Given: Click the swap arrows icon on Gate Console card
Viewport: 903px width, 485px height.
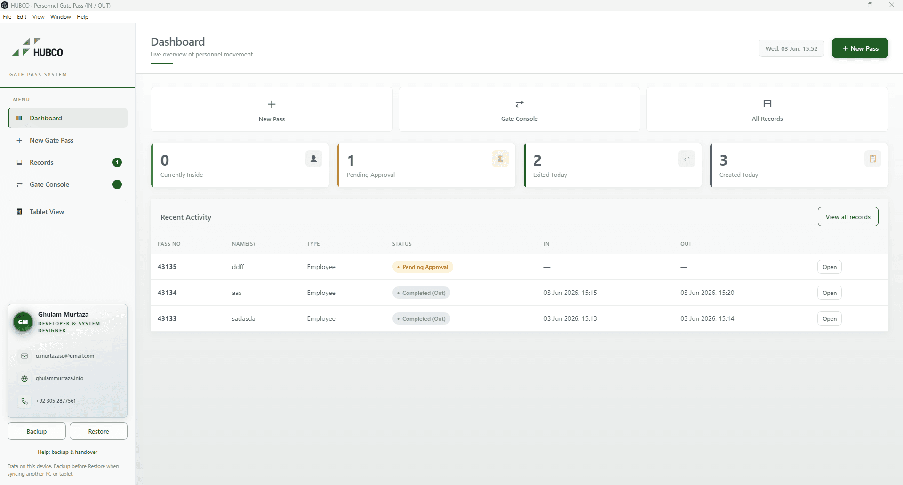Looking at the screenshot, I should (519, 104).
